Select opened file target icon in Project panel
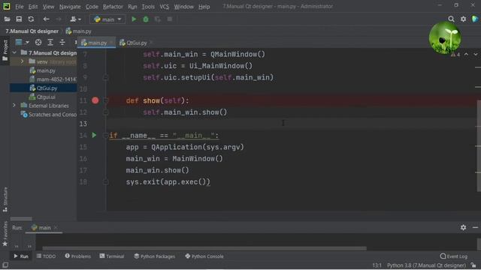The width and height of the screenshot is (481, 270). click(x=38, y=42)
